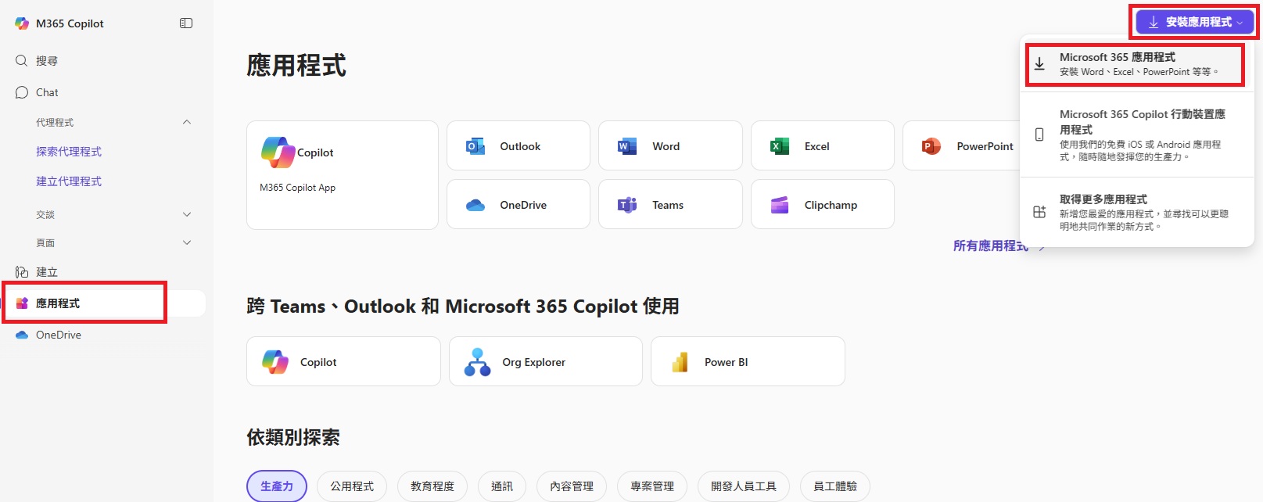This screenshot has width=1263, height=502.
Task: Click the M365 Copilot App caption
Action: click(x=297, y=188)
